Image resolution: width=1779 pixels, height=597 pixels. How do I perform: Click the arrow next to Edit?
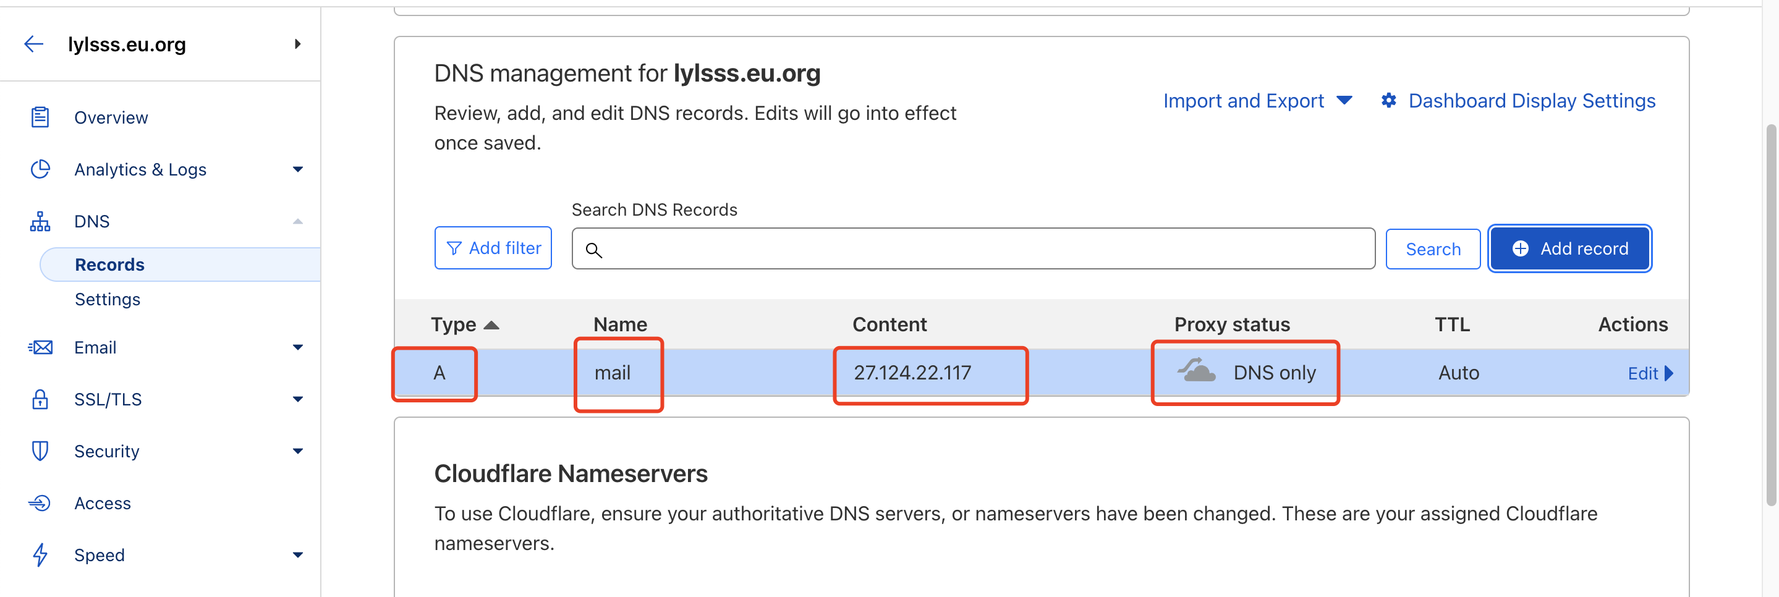(1668, 373)
